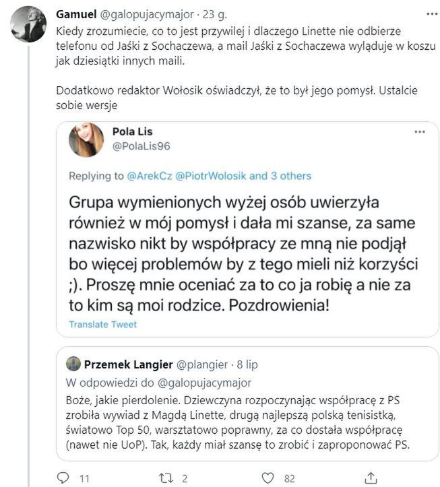The image size is (440, 487).
Task: Click the Gamuel display name
Action: click(x=76, y=13)
